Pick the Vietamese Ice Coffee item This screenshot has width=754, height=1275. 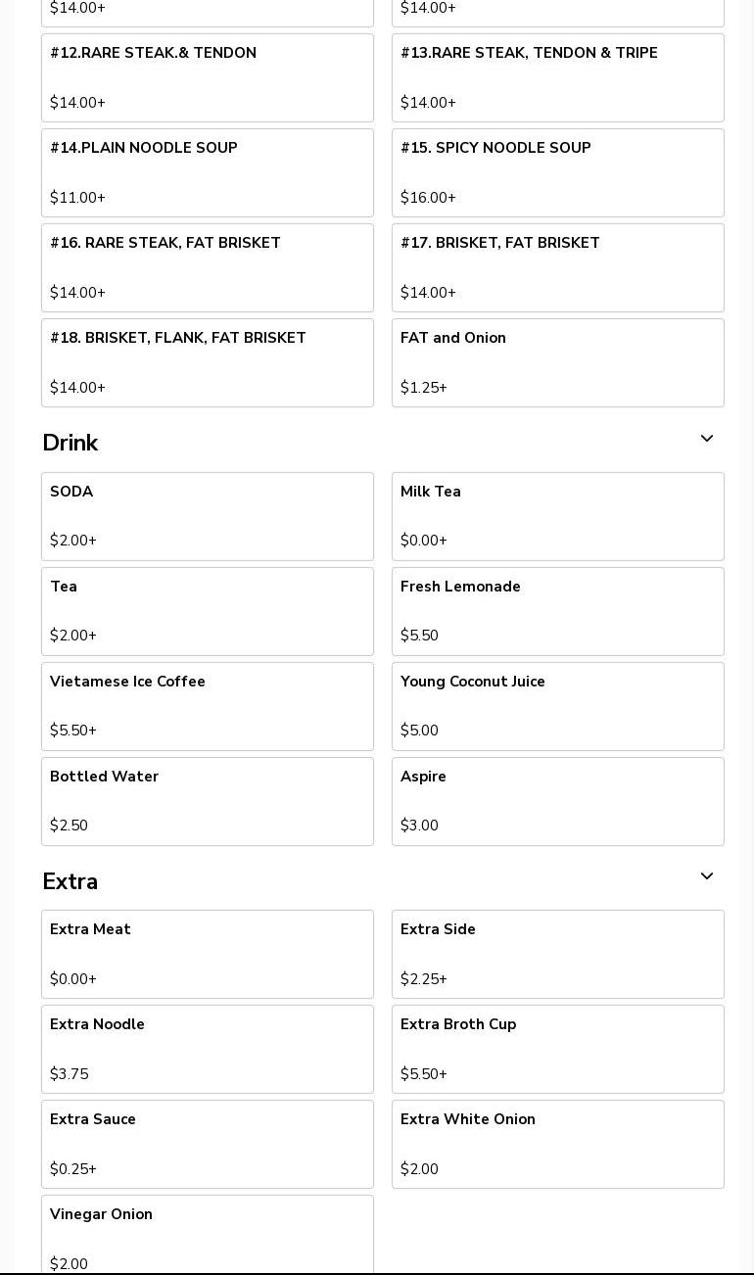coord(208,706)
